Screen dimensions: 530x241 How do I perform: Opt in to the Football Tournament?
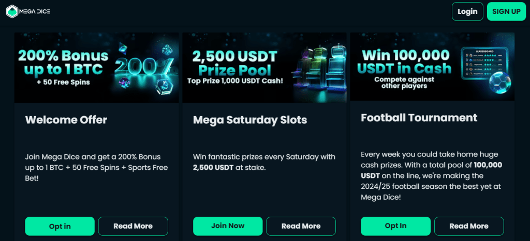tap(395, 226)
